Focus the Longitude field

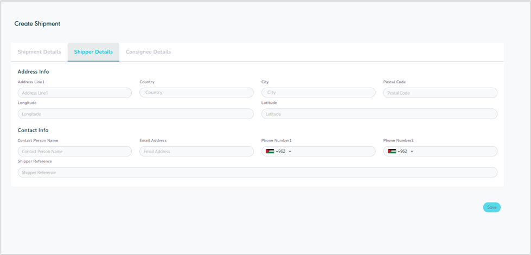click(x=136, y=114)
